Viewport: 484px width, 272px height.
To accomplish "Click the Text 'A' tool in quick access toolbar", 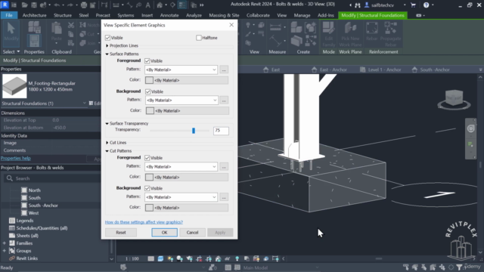I will (x=148, y=5).
